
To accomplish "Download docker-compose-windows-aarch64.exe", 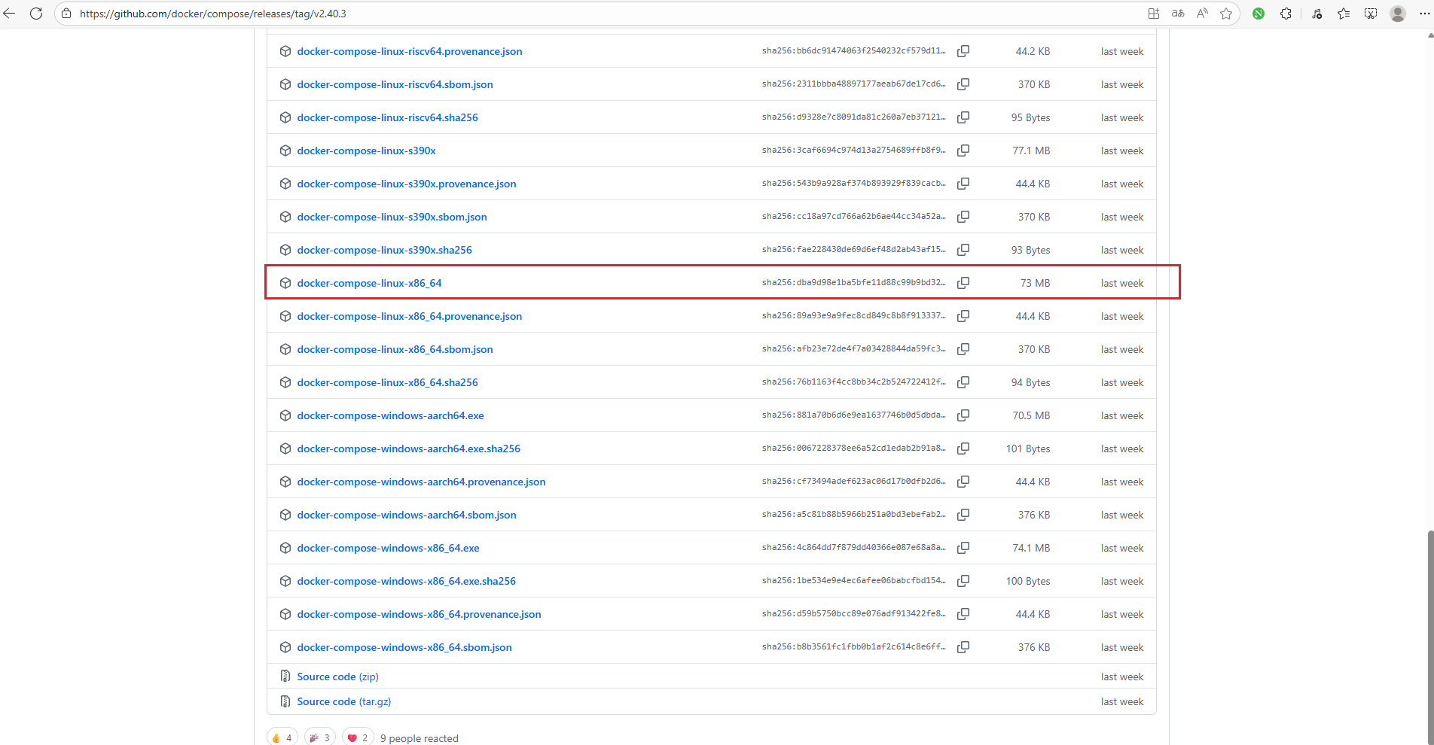I will click(x=390, y=415).
